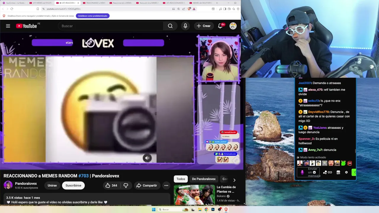The width and height of the screenshot is (379, 213).
Task: Like the video with 344 likes
Action: coord(111,185)
